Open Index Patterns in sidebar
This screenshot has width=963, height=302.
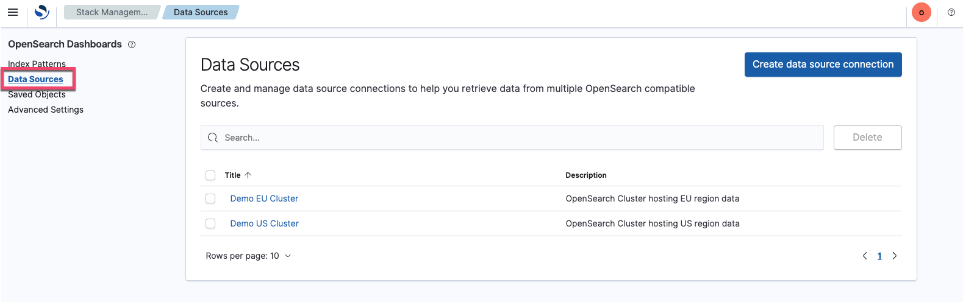pos(37,64)
